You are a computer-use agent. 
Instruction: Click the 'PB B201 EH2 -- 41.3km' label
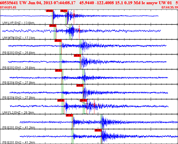(x=19, y=143)
